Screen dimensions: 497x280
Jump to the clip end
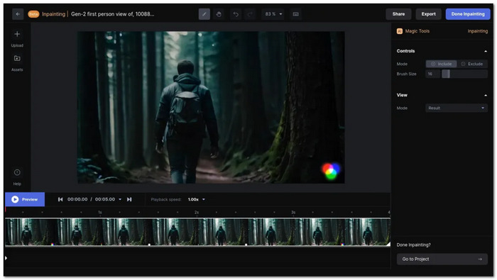click(129, 199)
